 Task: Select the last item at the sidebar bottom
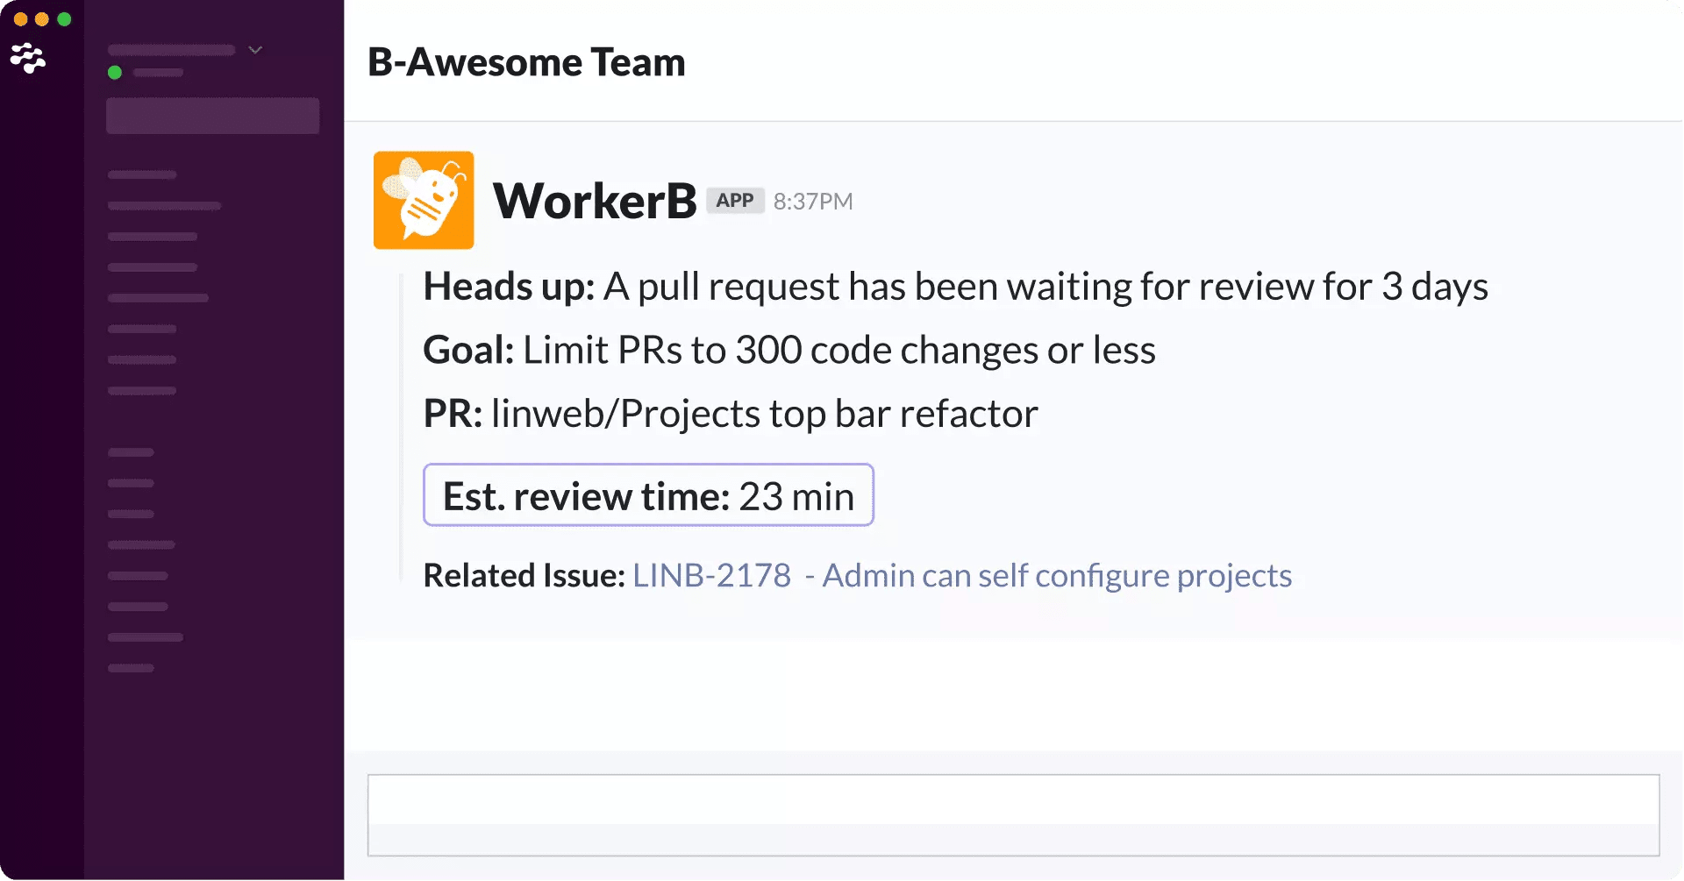click(131, 668)
